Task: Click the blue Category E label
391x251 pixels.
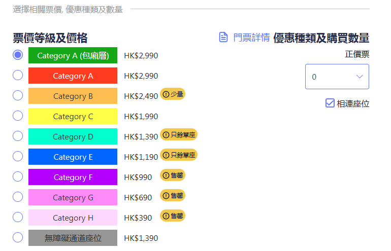Action: [x=73, y=157]
